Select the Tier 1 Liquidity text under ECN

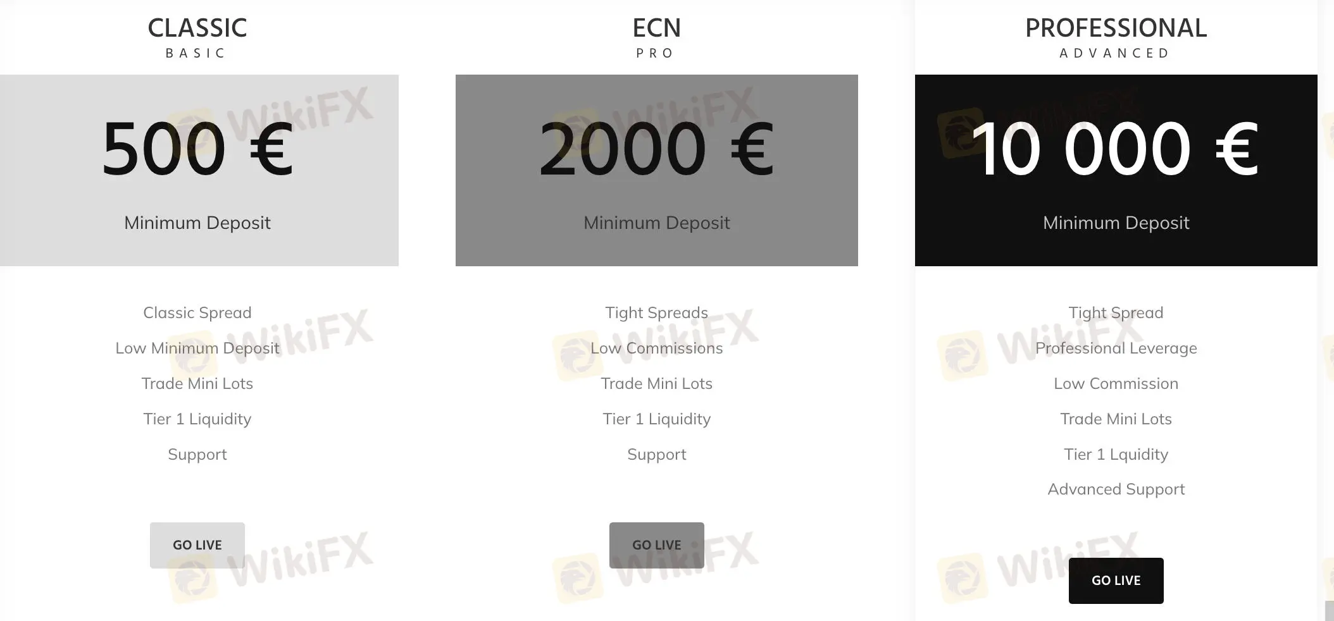(656, 419)
